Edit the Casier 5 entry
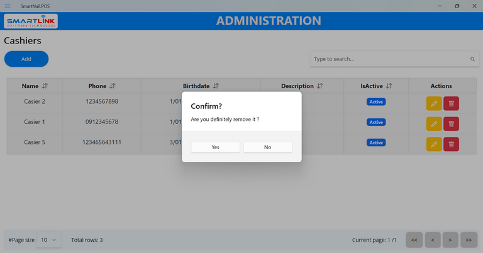 click(434, 144)
